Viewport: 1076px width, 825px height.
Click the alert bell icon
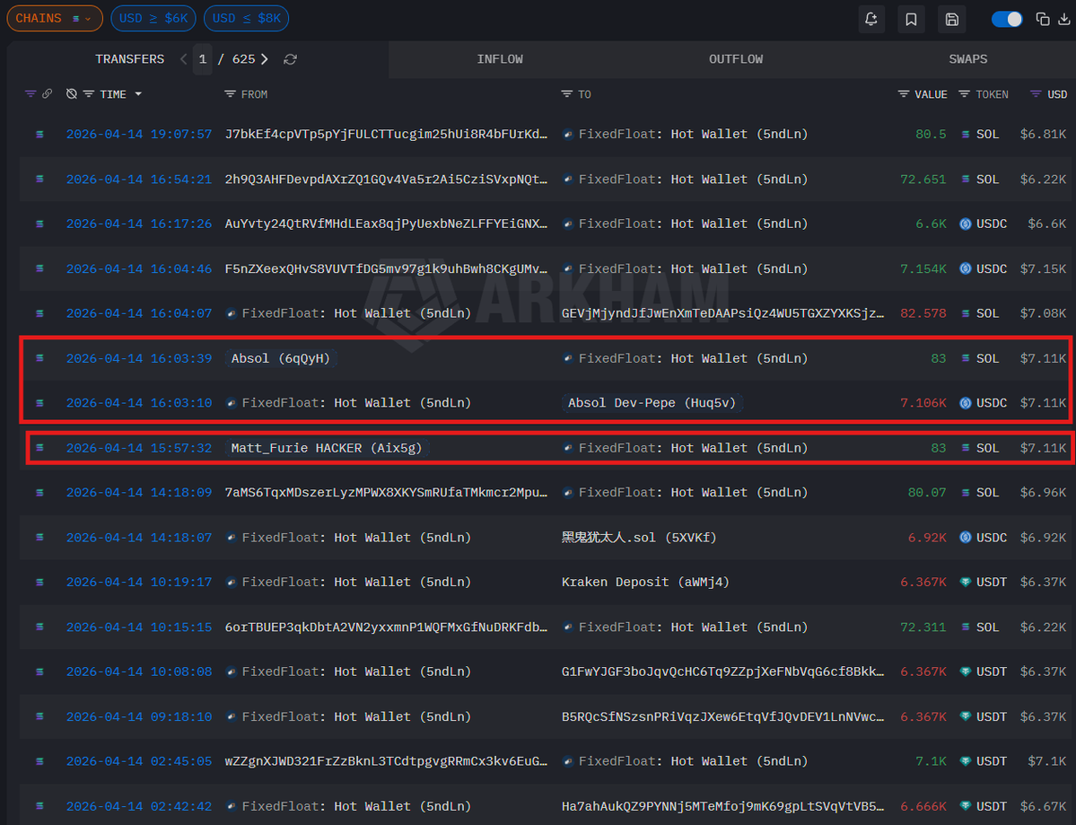tap(870, 19)
